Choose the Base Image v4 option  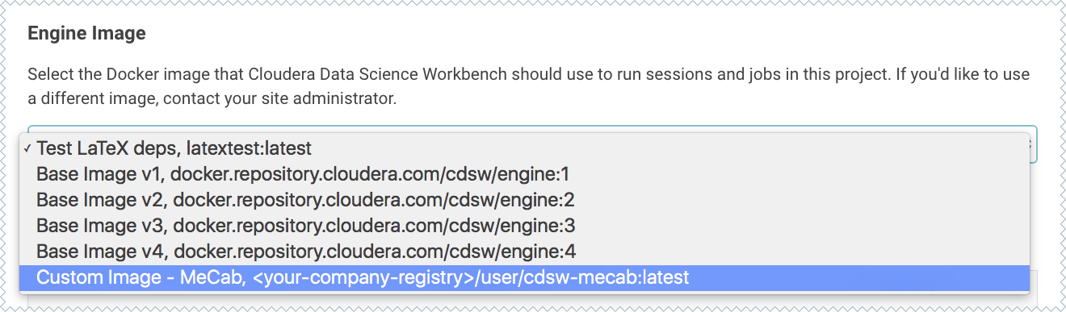[525, 251]
